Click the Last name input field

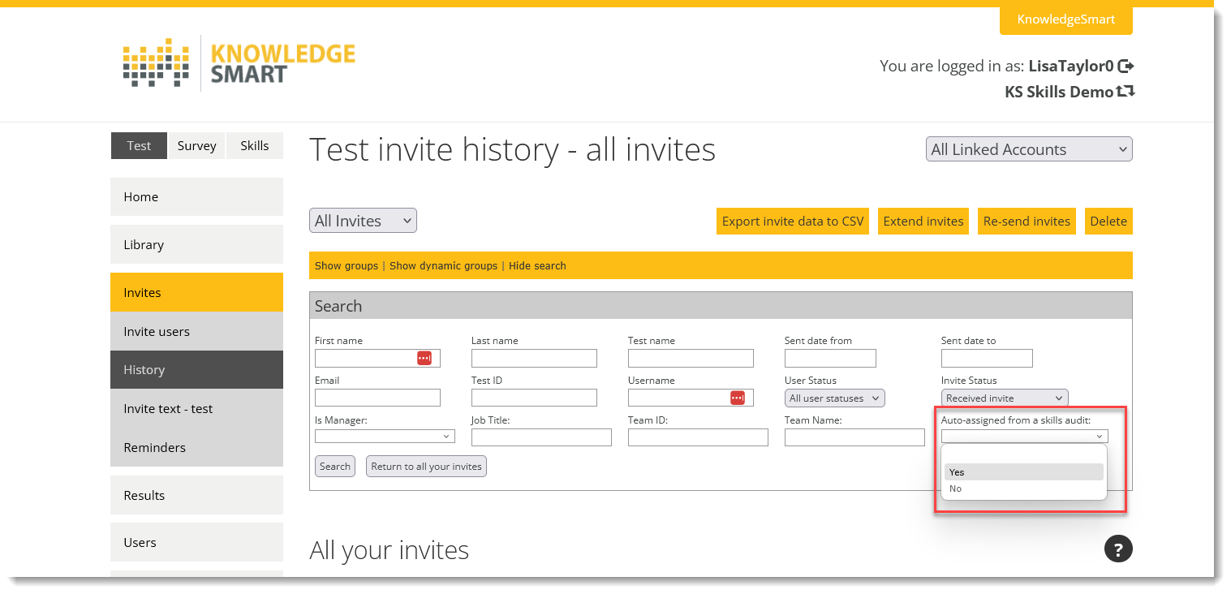(534, 358)
